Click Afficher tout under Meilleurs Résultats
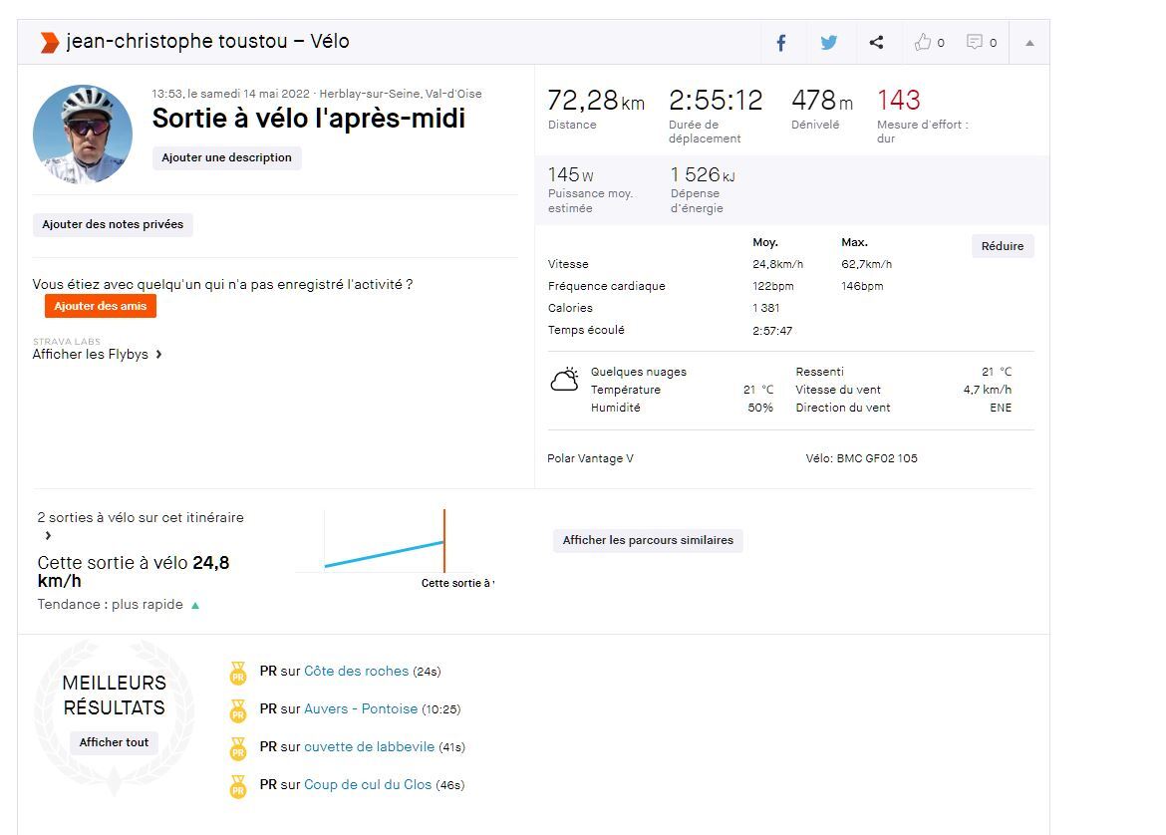The image size is (1166, 835). (x=115, y=742)
